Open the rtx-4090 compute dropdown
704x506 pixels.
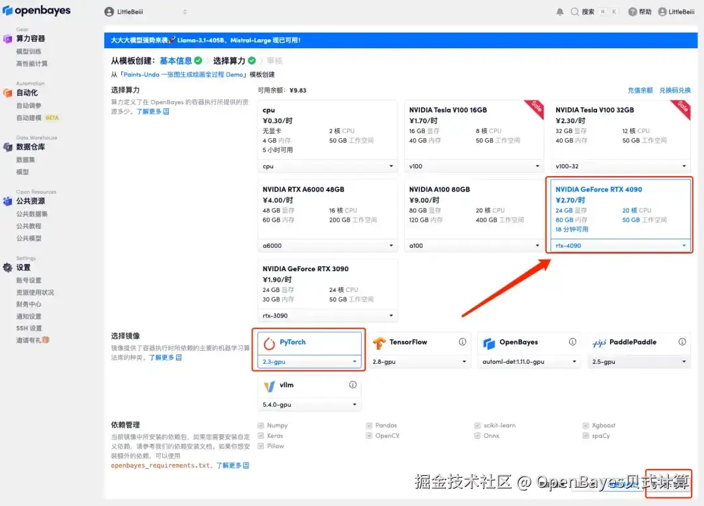[x=621, y=246]
